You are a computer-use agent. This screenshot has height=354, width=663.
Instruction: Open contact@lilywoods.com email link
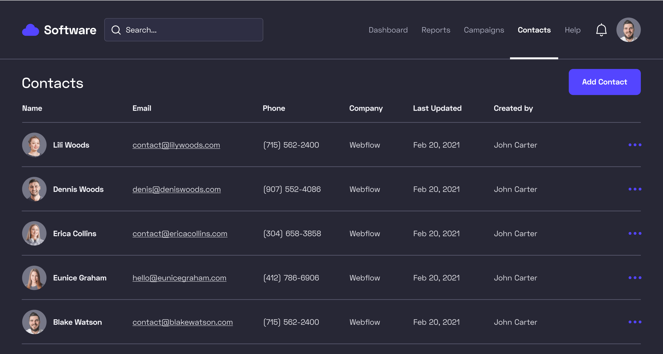[x=176, y=145]
